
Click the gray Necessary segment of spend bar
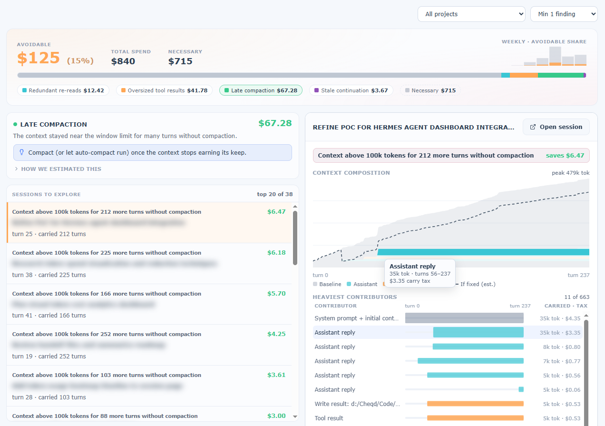(x=259, y=75)
